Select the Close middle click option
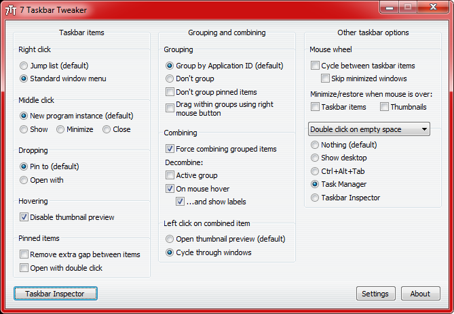The height and width of the screenshot is (314, 454). tap(107, 129)
